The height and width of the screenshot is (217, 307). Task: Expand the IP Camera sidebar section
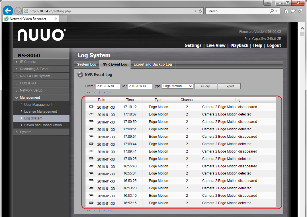(28, 62)
